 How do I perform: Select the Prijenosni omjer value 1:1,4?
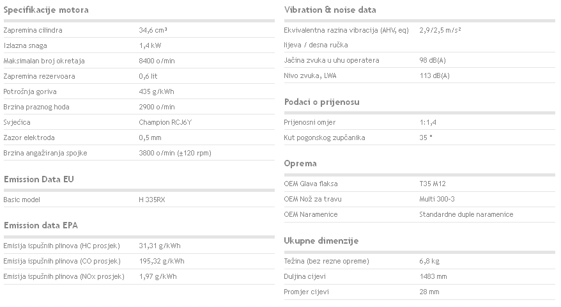pos(428,122)
